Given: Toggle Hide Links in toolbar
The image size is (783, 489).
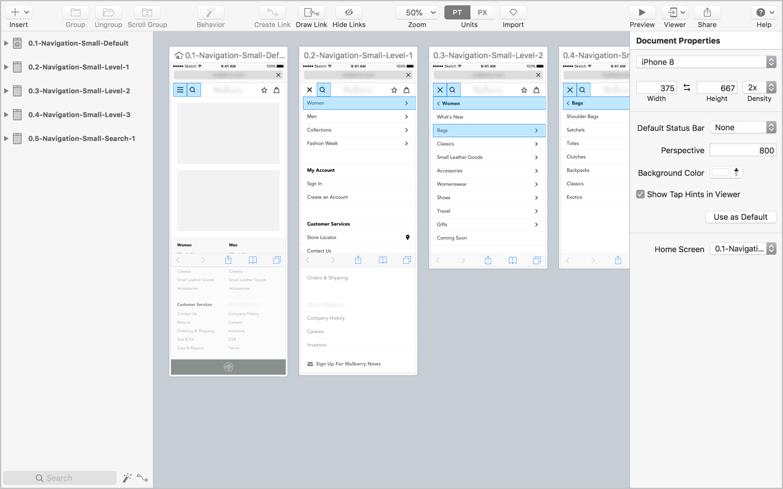Looking at the screenshot, I should pyautogui.click(x=349, y=12).
